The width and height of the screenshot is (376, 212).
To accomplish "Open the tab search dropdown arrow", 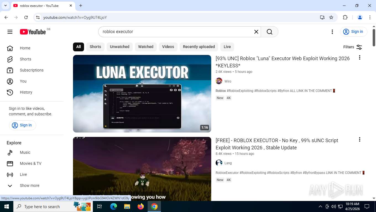I will [x=5, y=6].
